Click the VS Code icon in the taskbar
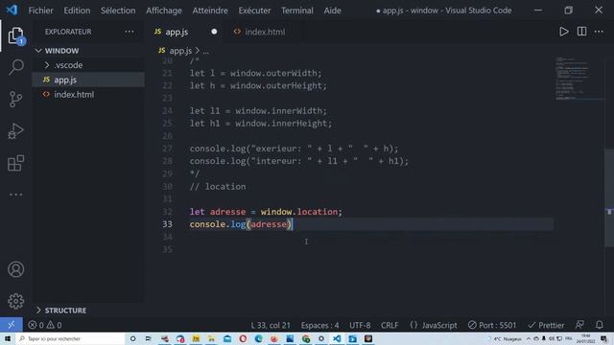This screenshot has height=345, width=614. point(337,338)
